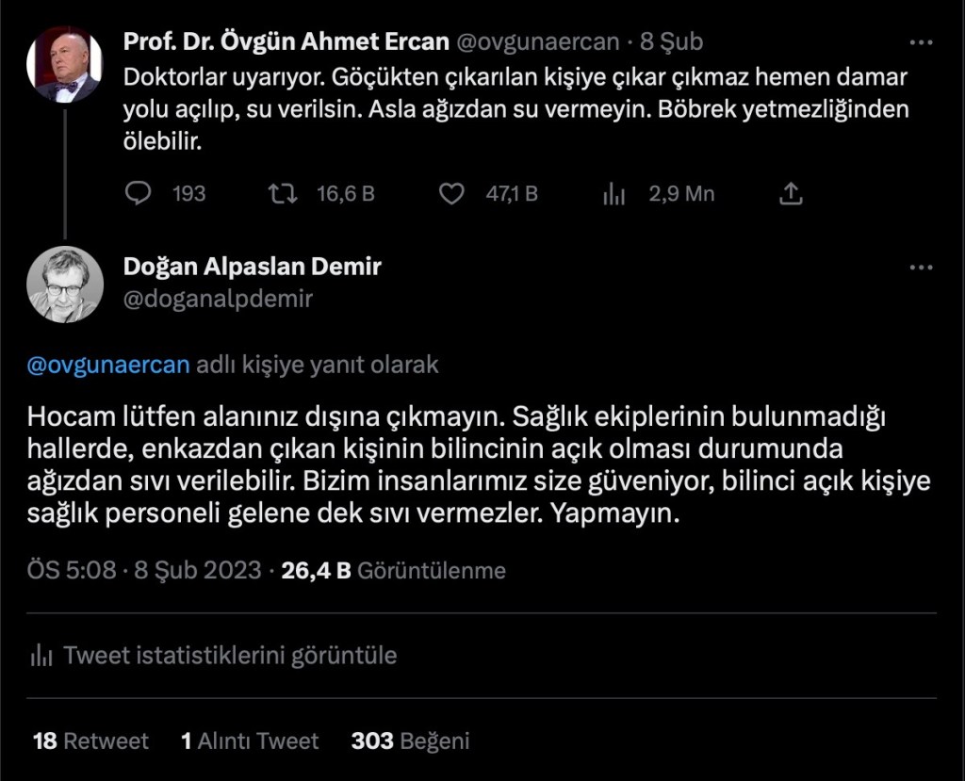Image resolution: width=965 pixels, height=781 pixels.
Task: Click the @doganalpdemir handle
Action: coord(218,299)
